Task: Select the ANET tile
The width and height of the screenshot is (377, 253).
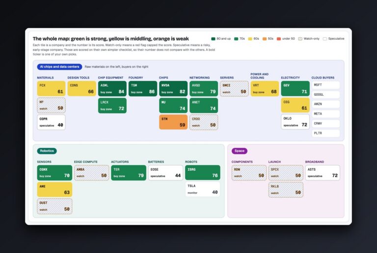Action: pyautogui.click(x=204, y=105)
